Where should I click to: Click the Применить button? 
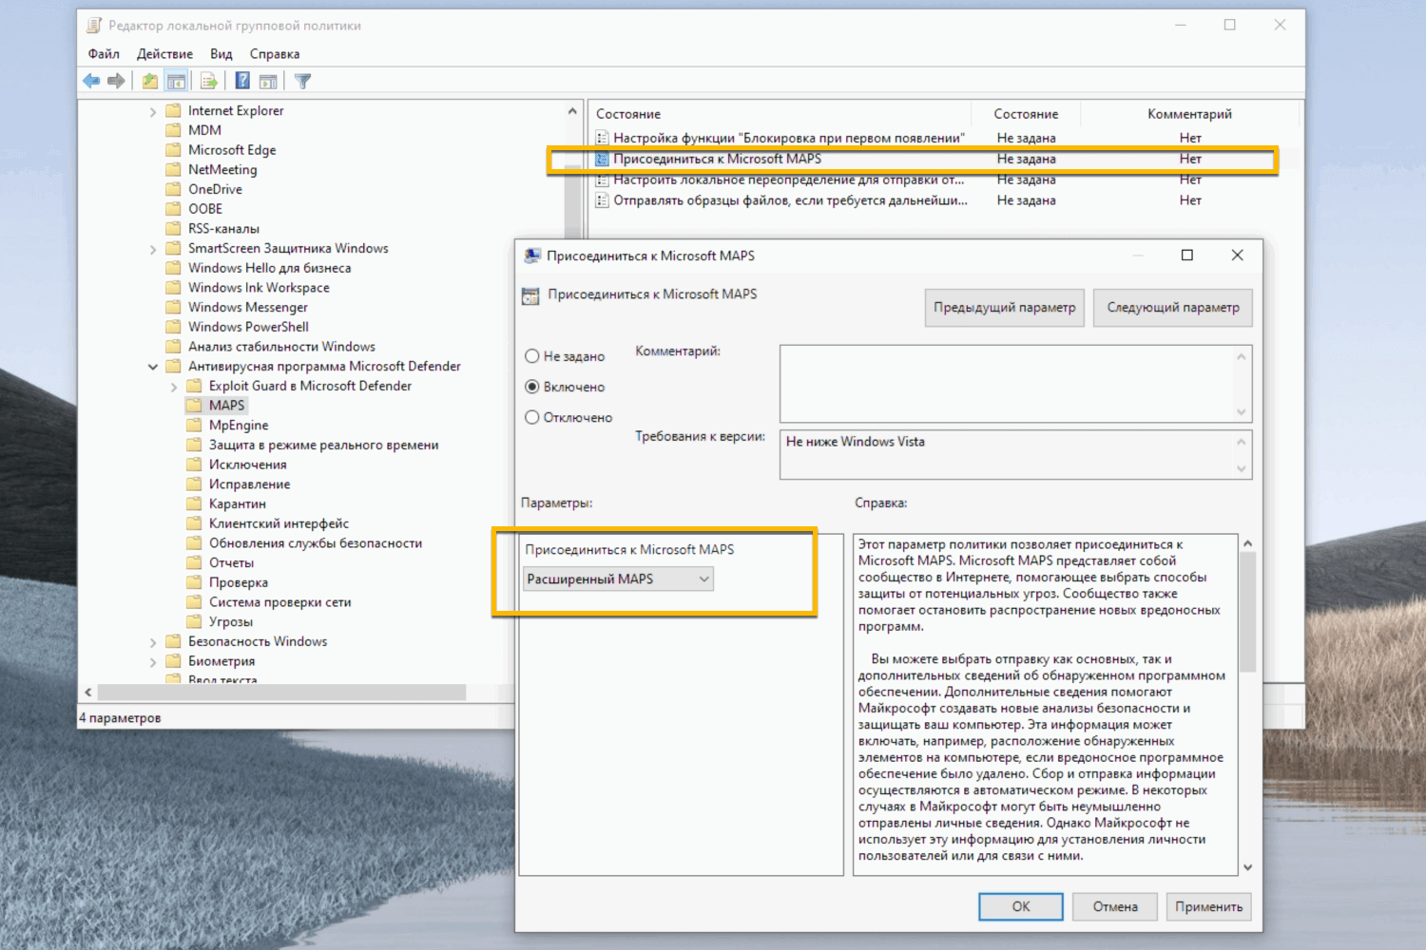(1209, 906)
